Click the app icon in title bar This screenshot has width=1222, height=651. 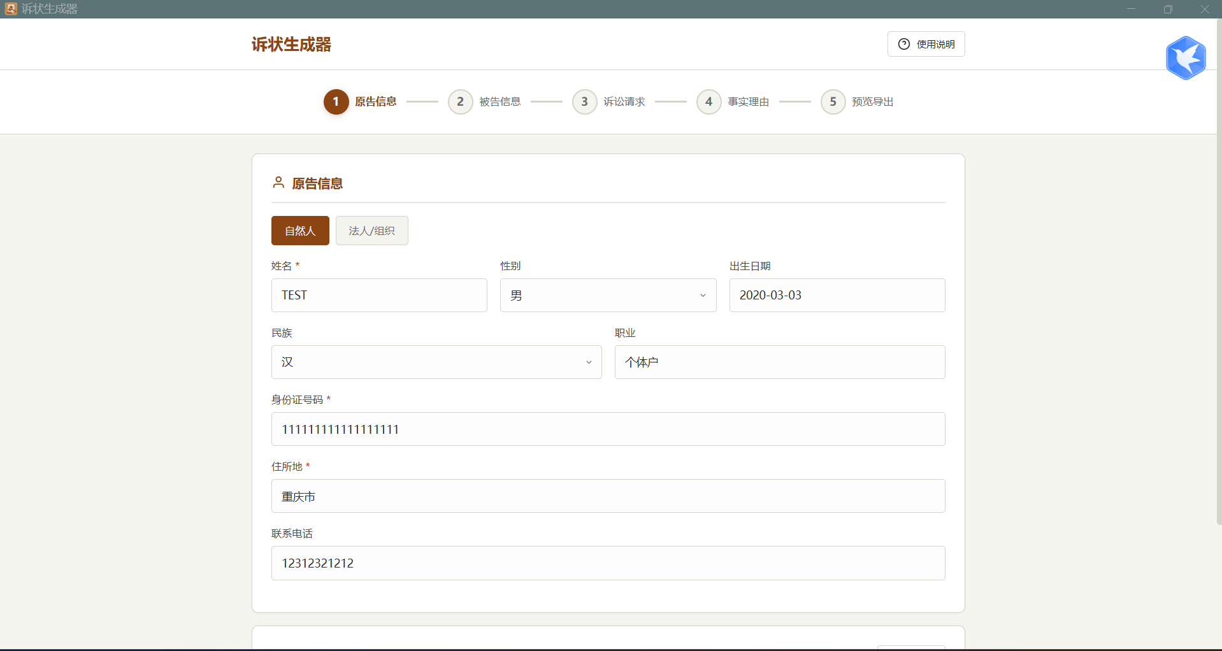pos(11,9)
